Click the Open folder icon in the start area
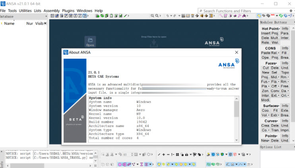Screen dimensions: 295x168 click(x=90, y=41)
